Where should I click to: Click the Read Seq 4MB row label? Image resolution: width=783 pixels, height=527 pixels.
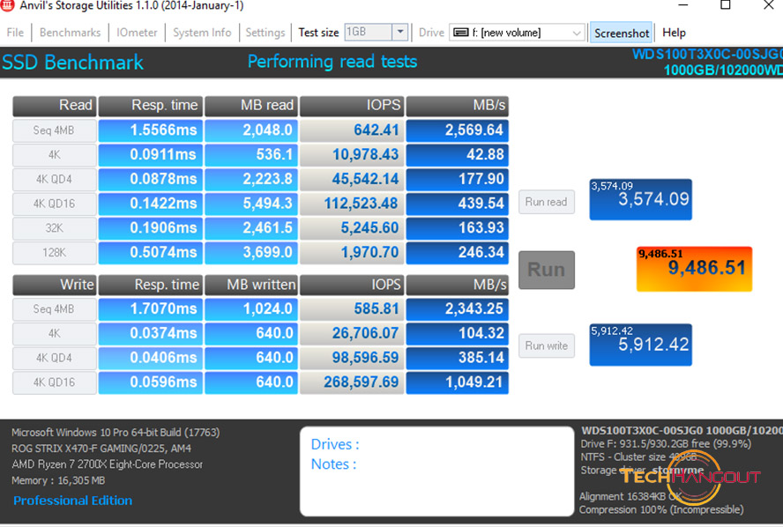coord(54,130)
